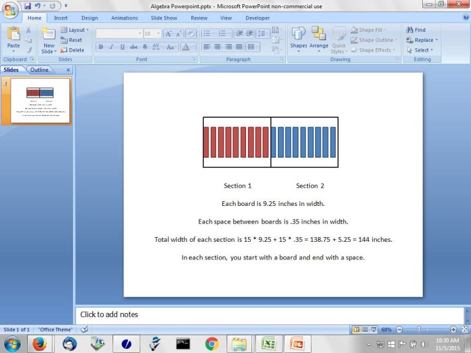Center the text
471x353 pixels.
[217, 47]
